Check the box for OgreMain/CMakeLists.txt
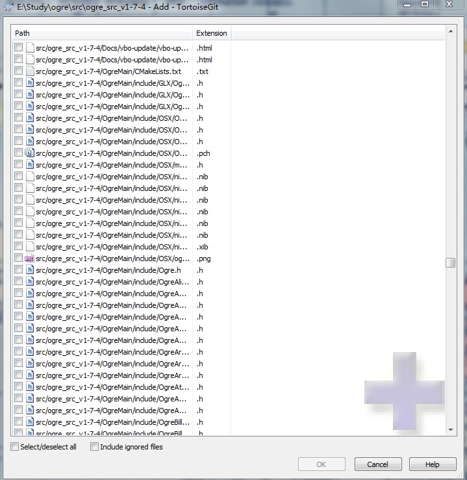Screen dimensions: 467x480 pos(18,71)
